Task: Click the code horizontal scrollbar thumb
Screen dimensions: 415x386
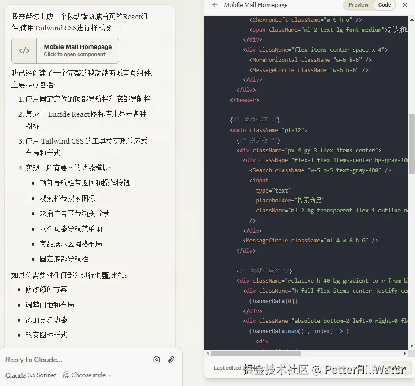Action: click(256, 353)
